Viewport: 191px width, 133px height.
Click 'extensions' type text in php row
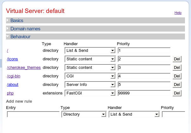(53, 93)
